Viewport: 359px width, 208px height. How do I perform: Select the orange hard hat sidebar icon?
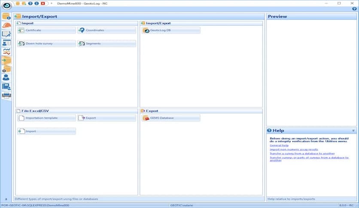pos(6,25)
